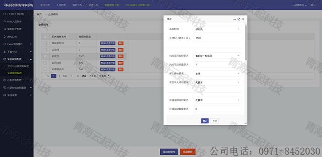Go to previous page arrow in pagination
322x157 pixels.
point(48,76)
